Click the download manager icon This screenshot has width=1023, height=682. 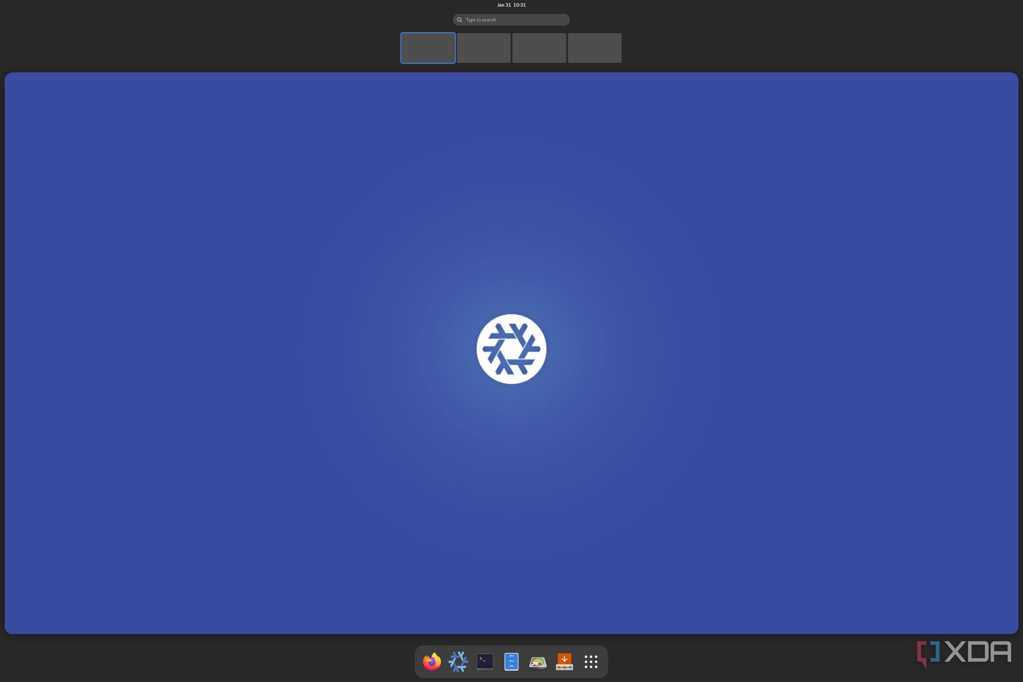(564, 661)
